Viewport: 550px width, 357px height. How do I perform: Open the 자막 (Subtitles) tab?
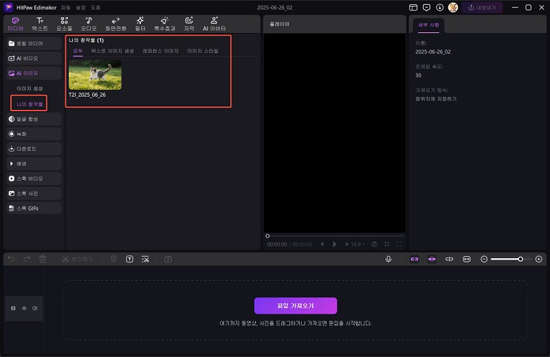pyautogui.click(x=189, y=24)
